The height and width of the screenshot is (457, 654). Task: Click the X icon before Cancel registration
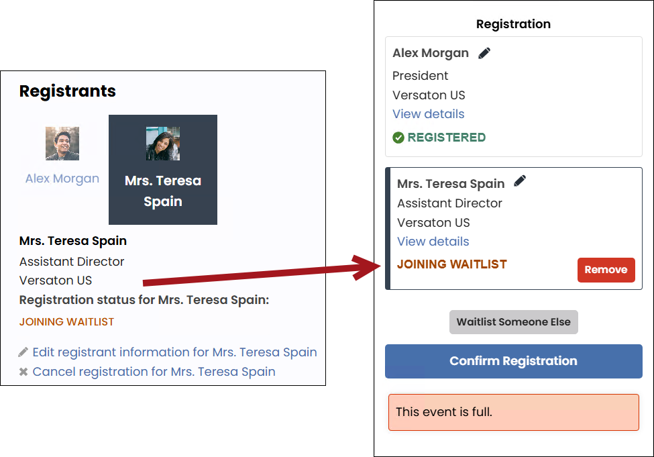tap(23, 372)
